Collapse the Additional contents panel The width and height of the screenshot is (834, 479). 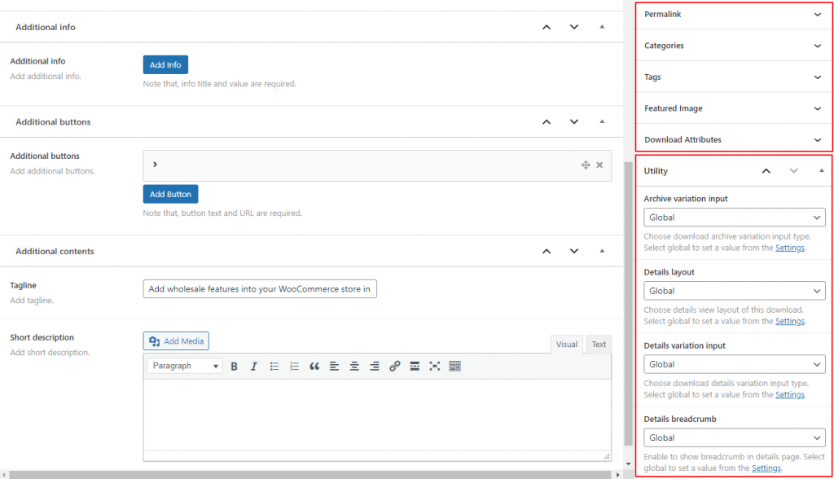tap(602, 251)
